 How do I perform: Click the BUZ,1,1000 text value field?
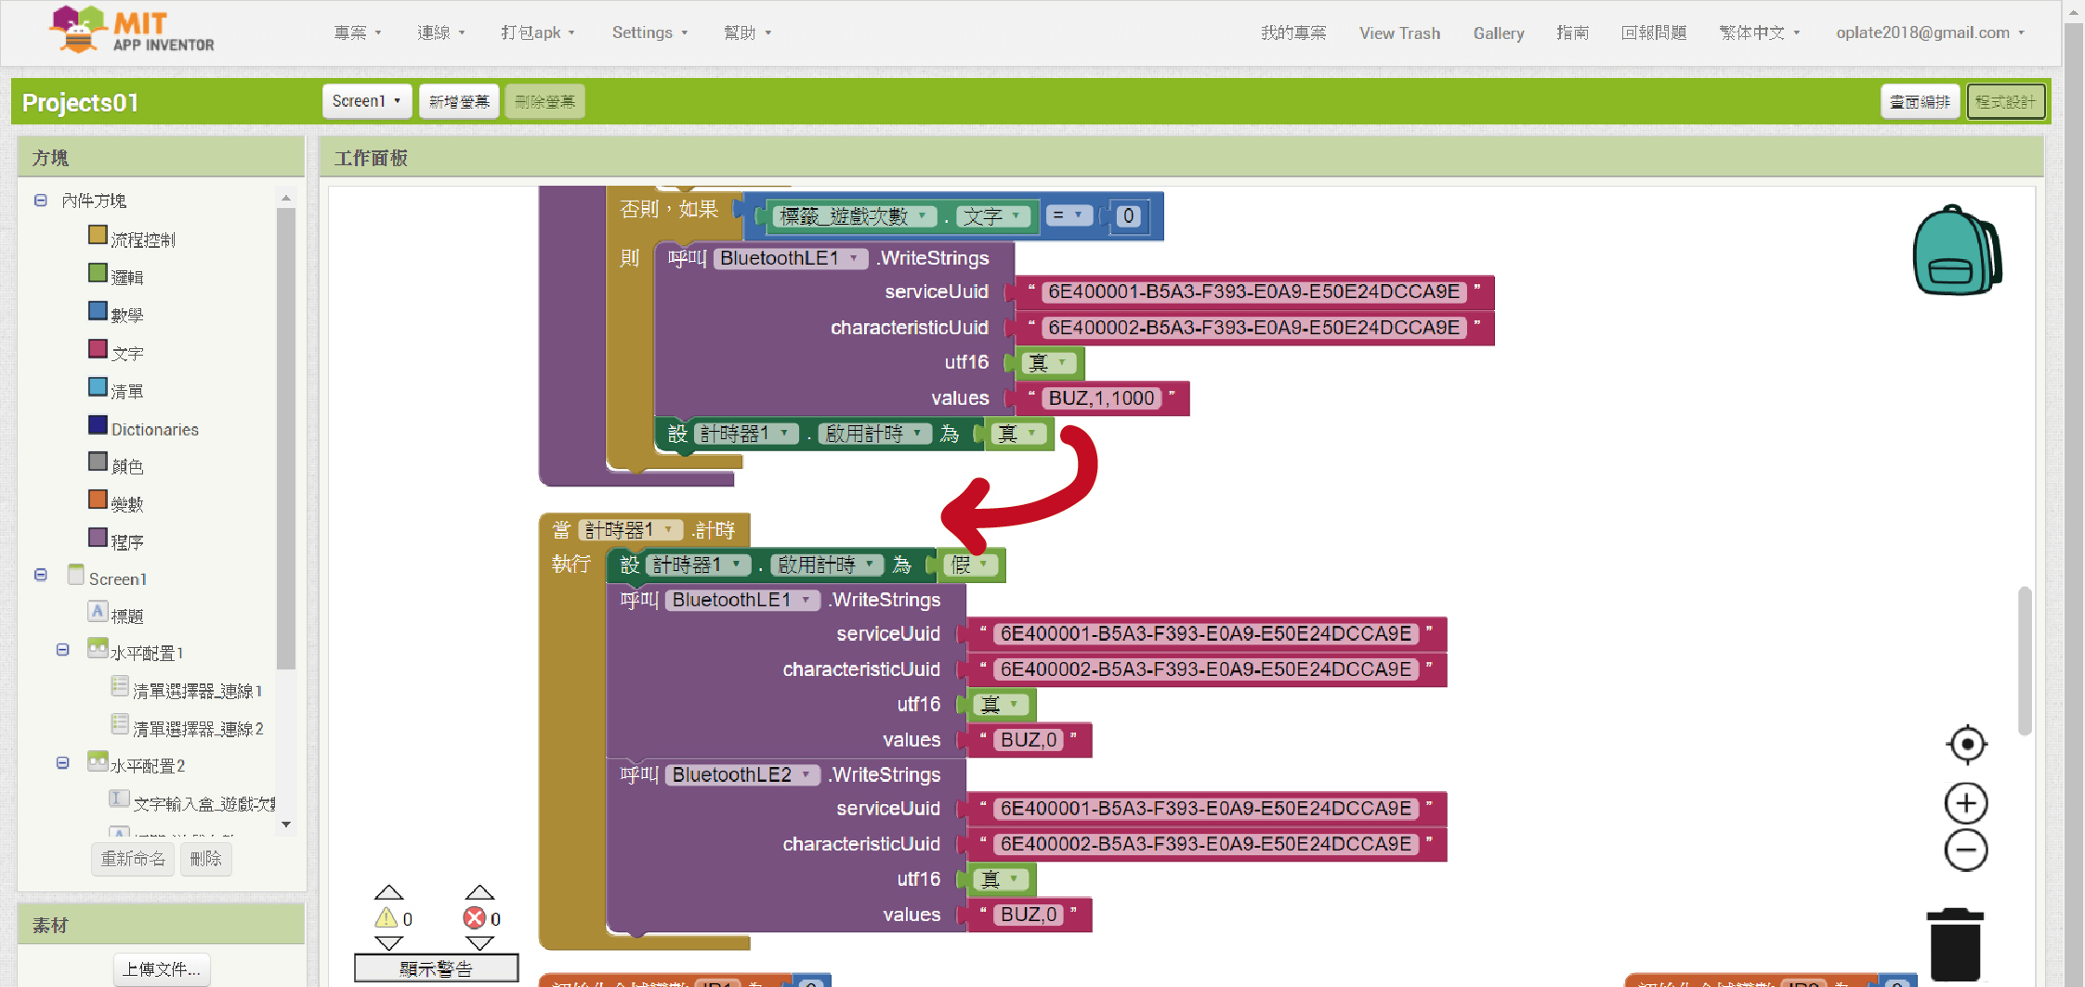1101,398
